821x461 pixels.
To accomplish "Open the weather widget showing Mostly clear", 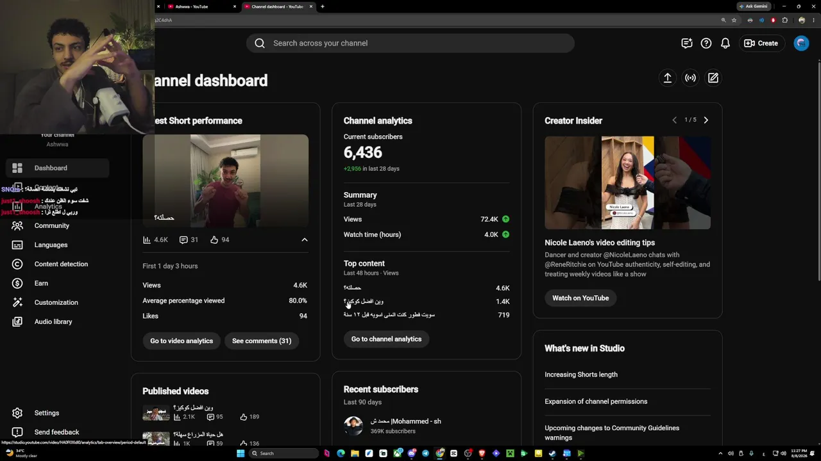I will (21, 453).
